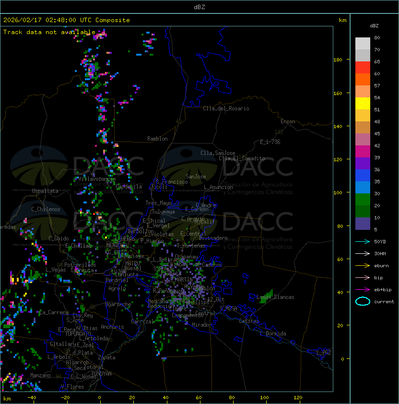Screen dimensions: 399x404
Task: Select the purple 39 dBZ swatch
Action: pyautogui.click(x=363, y=163)
